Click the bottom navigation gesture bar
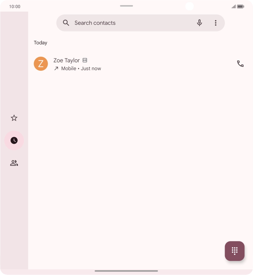This screenshot has height=275, width=253. 126,271
